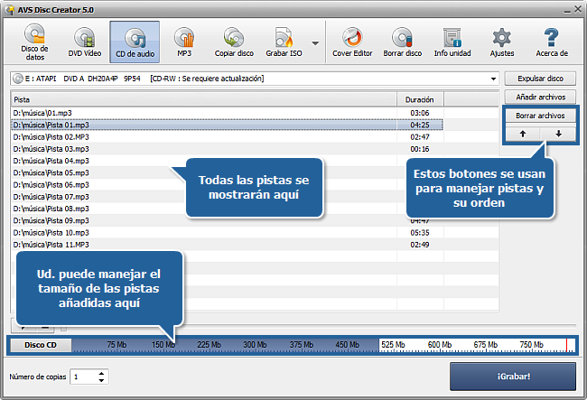This screenshot has width=587, height=400.
Task: Expand the toolbar's extra options arrow
Action: [315, 43]
